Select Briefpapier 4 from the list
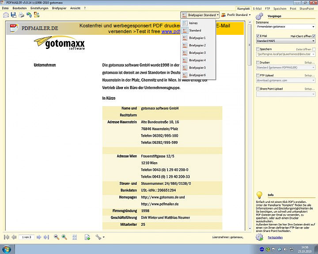Screen dimensions: 318x254 198,60
